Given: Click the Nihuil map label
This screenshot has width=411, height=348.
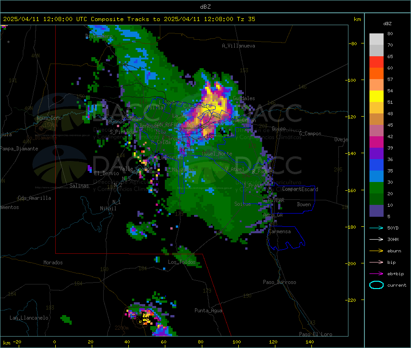Looking at the screenshot, I should [x=108, y=209].
